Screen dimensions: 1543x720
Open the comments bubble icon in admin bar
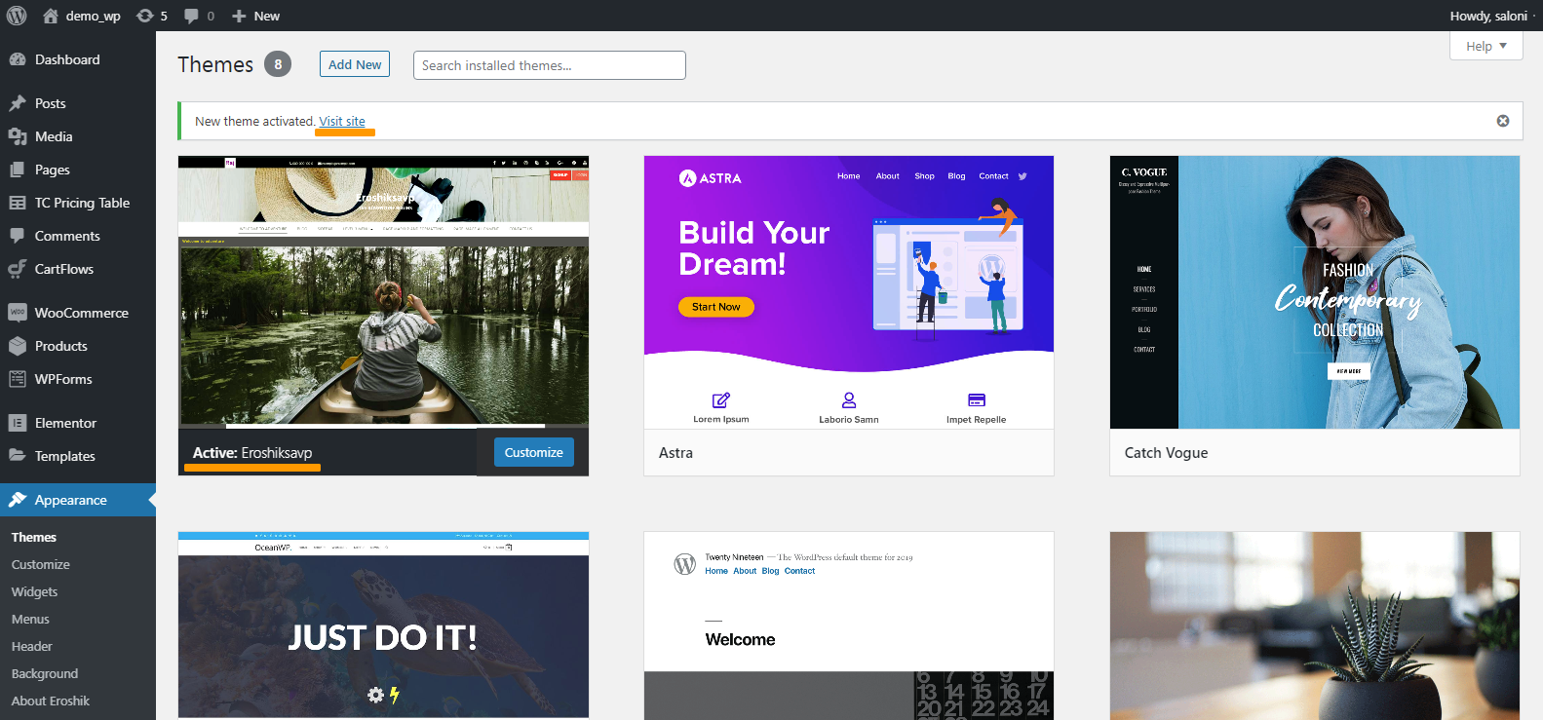(191, 16)
